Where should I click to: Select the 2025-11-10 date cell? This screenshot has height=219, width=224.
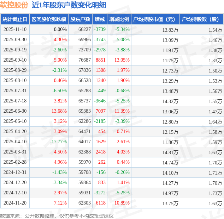15,30
